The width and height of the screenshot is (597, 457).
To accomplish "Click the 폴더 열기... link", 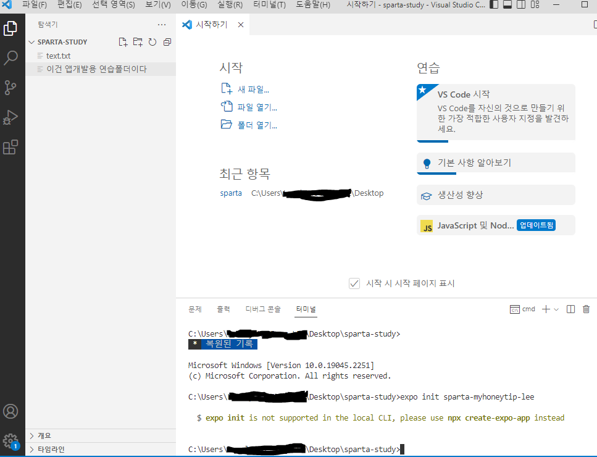I will click(257, 125).
